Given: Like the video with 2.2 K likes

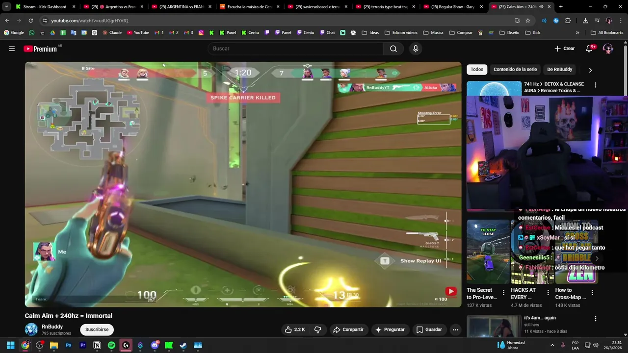Looking at the screenshot, I should point(295,329).
